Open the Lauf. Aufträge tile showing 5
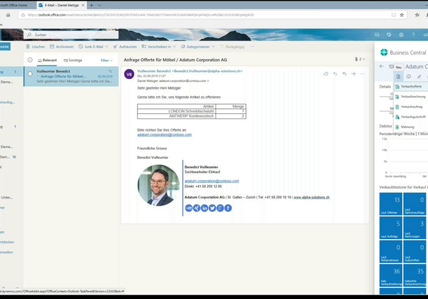 tap(391, 228)
